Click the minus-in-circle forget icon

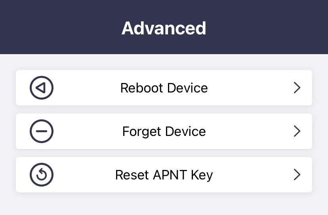pos(42,131)
